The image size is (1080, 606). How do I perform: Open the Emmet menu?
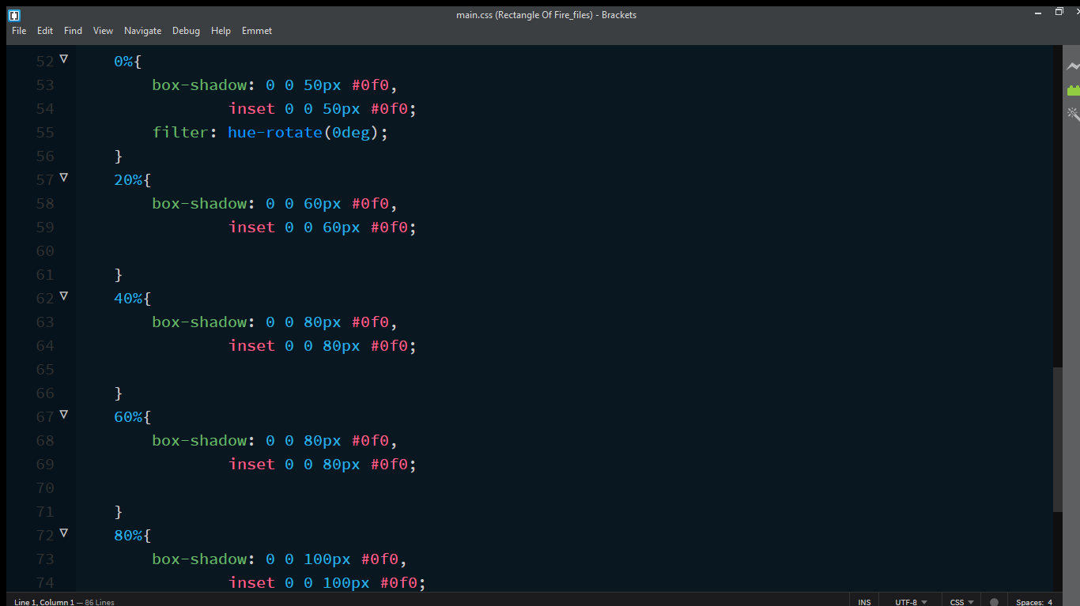click(x=257, y=31)
